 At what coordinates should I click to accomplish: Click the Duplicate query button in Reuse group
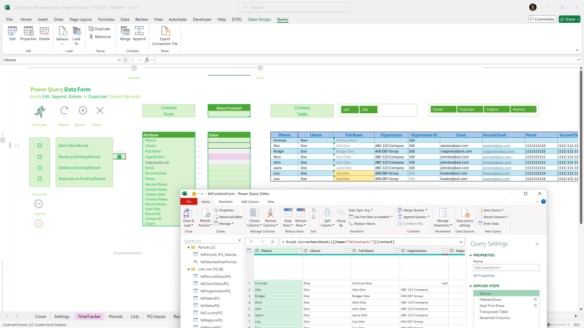point(99,28)
